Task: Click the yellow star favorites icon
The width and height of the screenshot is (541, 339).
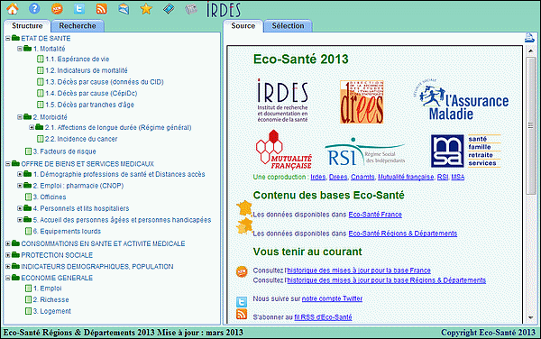Action: click(146, 9)
